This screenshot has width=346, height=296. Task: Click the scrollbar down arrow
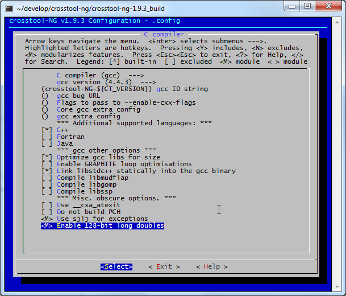coord(337,287)
